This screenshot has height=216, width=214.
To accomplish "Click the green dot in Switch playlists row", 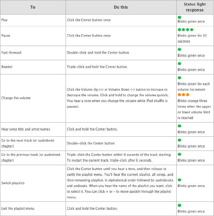I will (179, 180).
